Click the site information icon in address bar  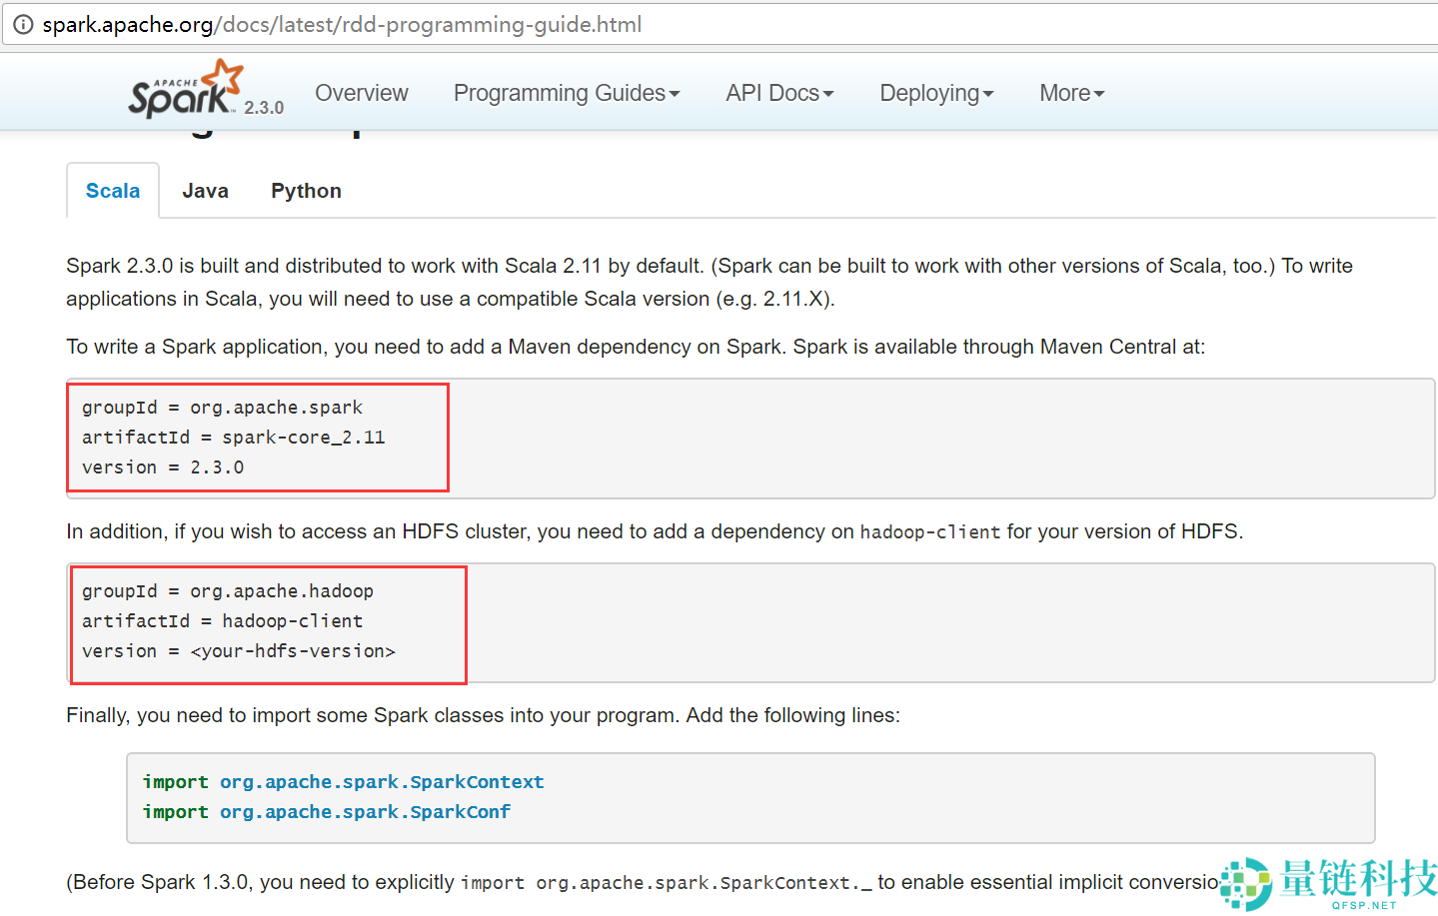[x=22, y=24]
